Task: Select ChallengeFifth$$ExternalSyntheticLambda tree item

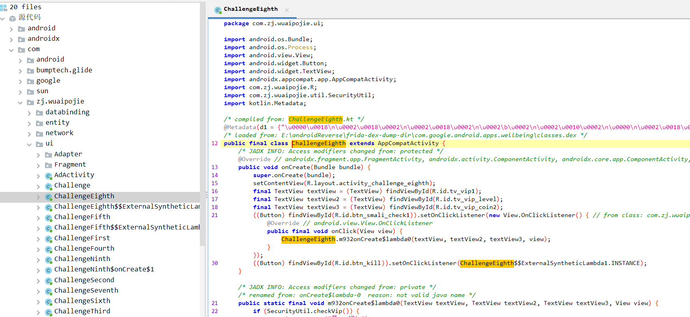Action: point(127,227)
